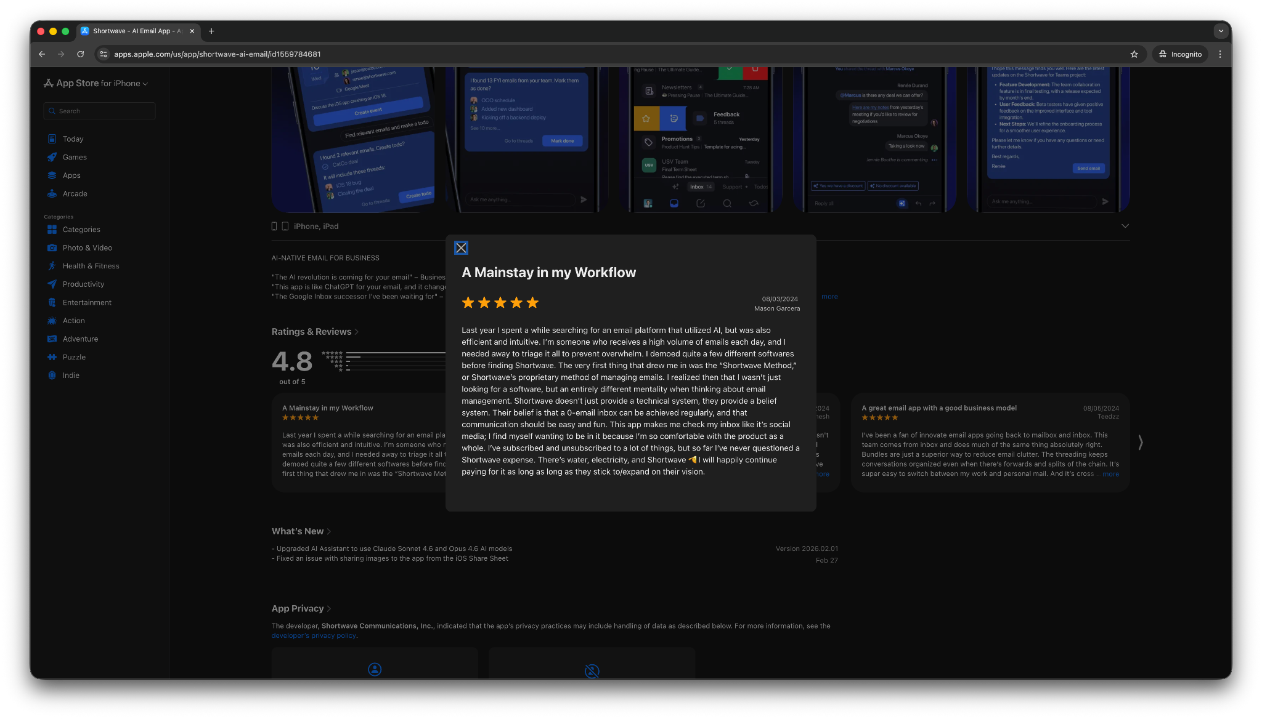Screen dimensions: 1262x719
Task: Show next reviews with right arrow
Action: [1141, 443]
